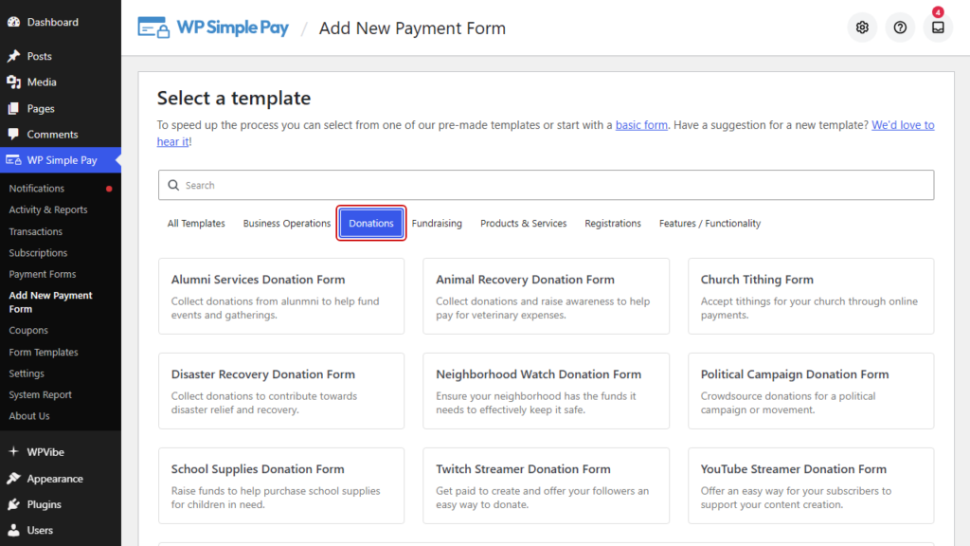
Task: Choose Disaster Recovery Donation Form template
Action: coord(281,391)
